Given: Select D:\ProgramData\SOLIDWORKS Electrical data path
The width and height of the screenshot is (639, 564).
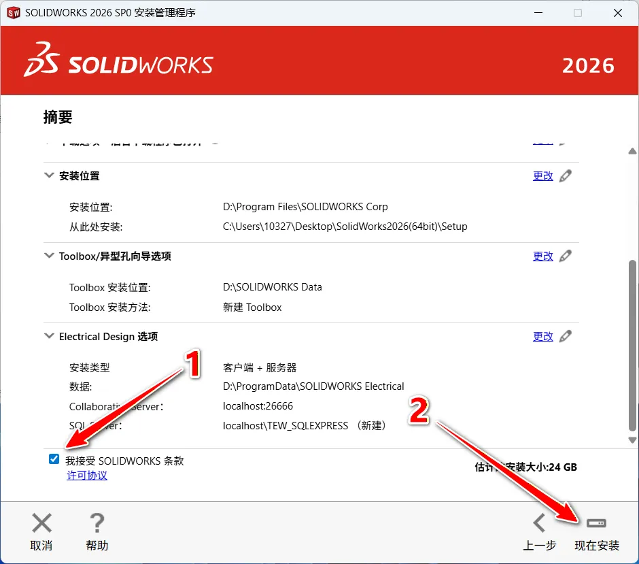Looking at the screenshot, I should click(313, 386).
